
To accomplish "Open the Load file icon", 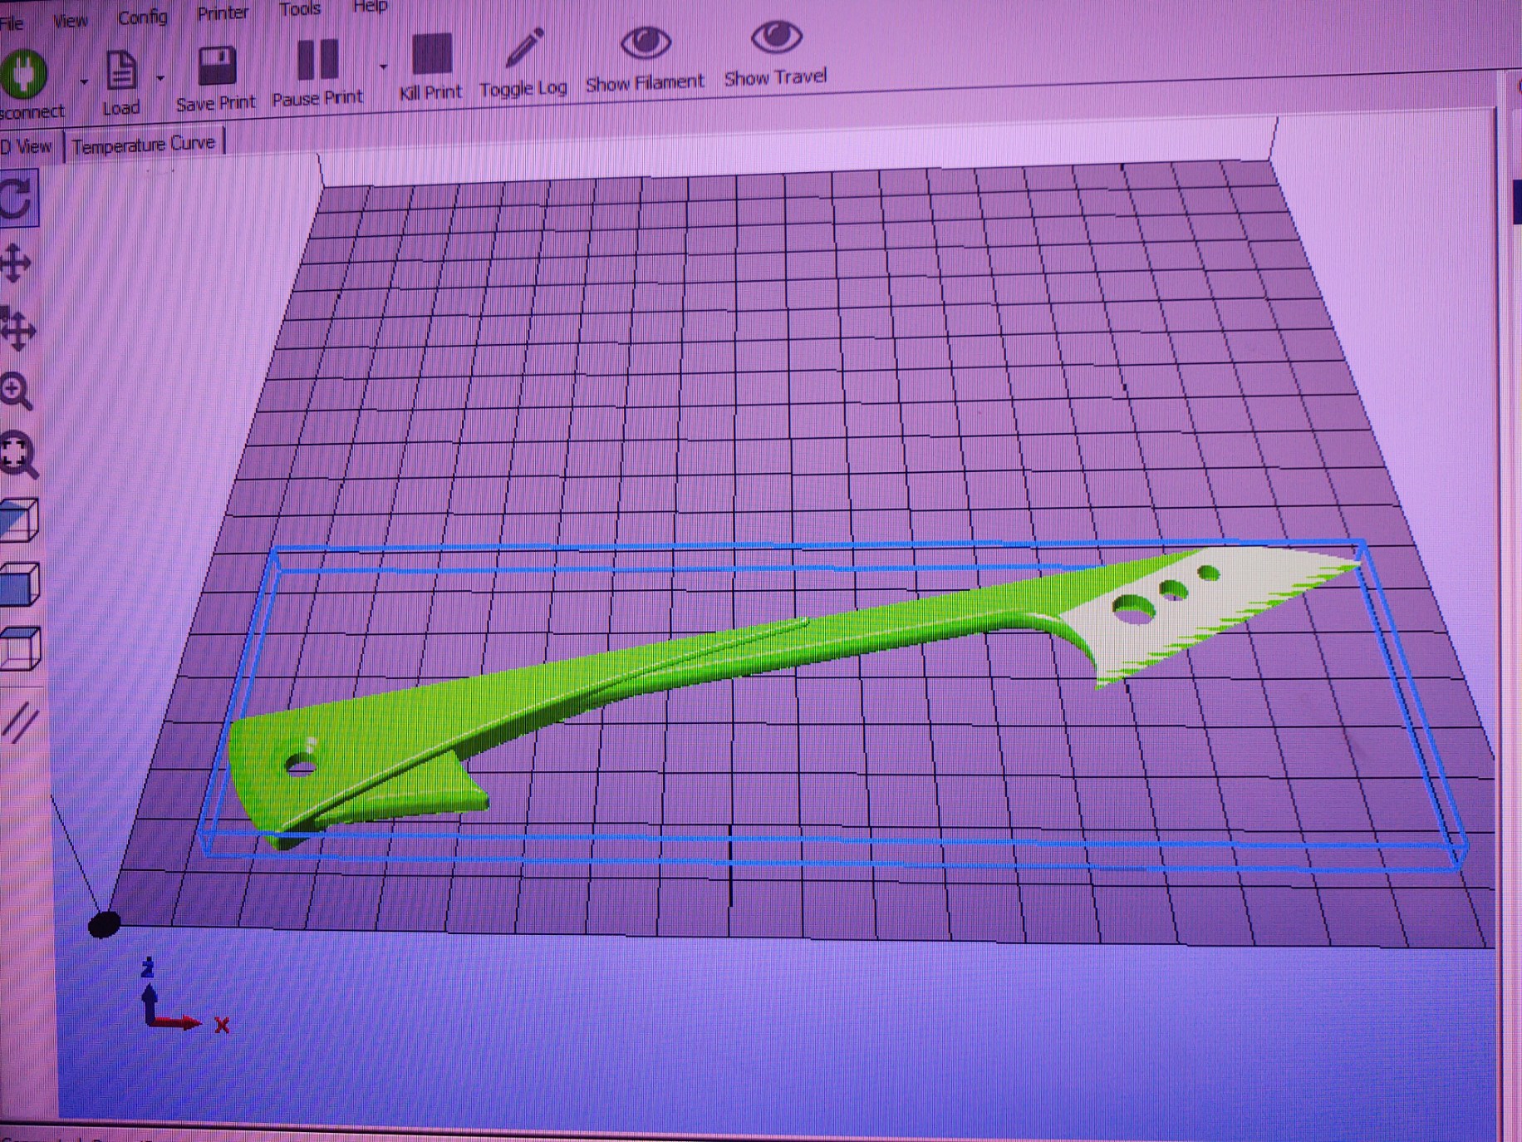I will [121, 71].
